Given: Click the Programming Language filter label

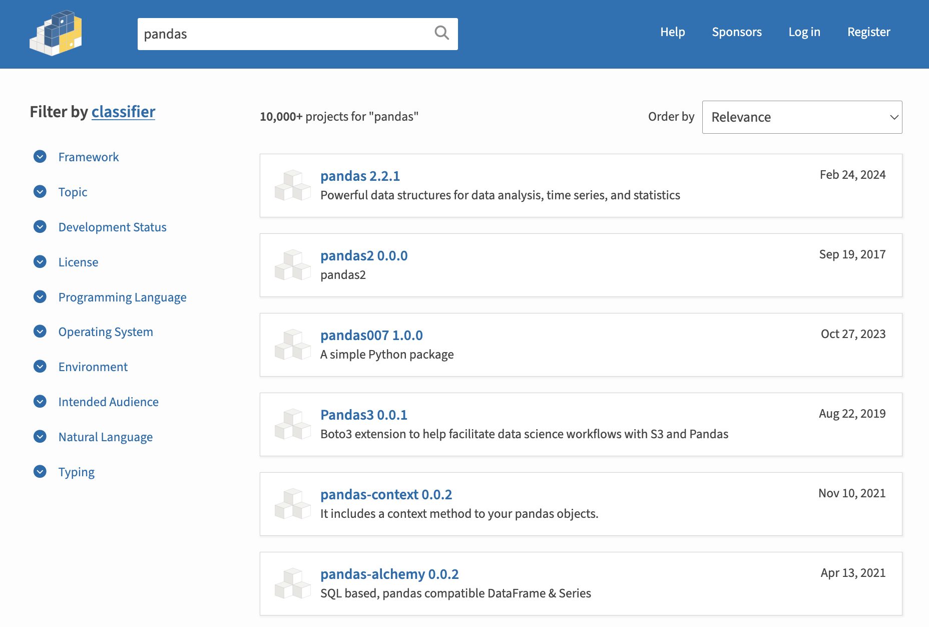Looking at the screenshot, I should (x=123, y=297).
